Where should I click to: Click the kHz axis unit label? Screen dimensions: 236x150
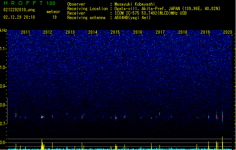pos(3,30)
